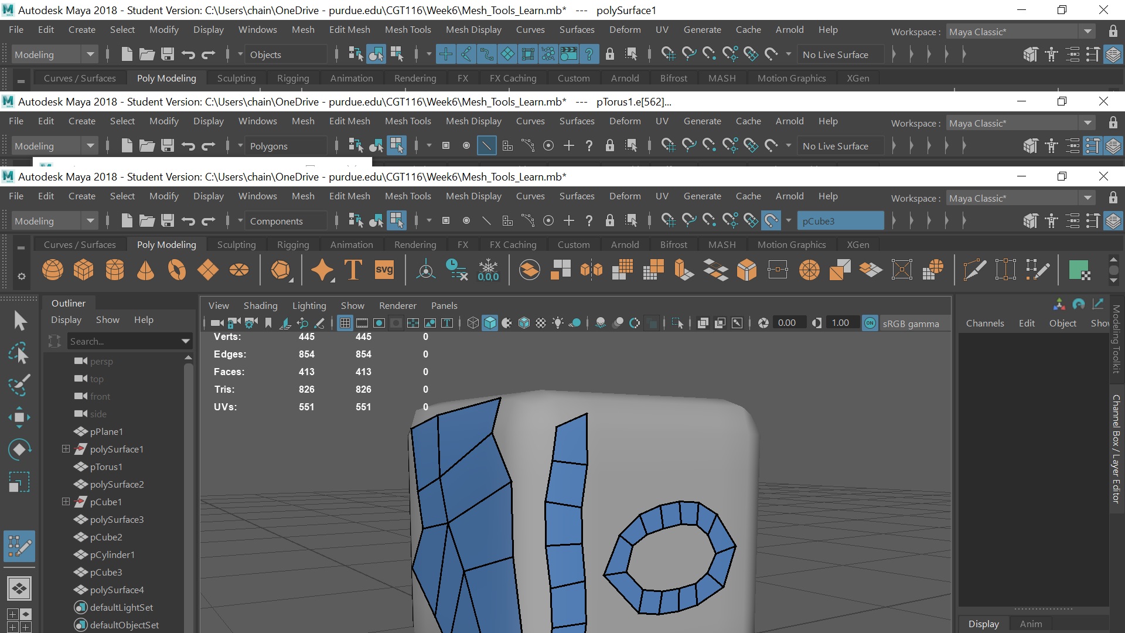Create a polygon torus from the shelf
Viewport: 1125px width, 633px height.
176,270
